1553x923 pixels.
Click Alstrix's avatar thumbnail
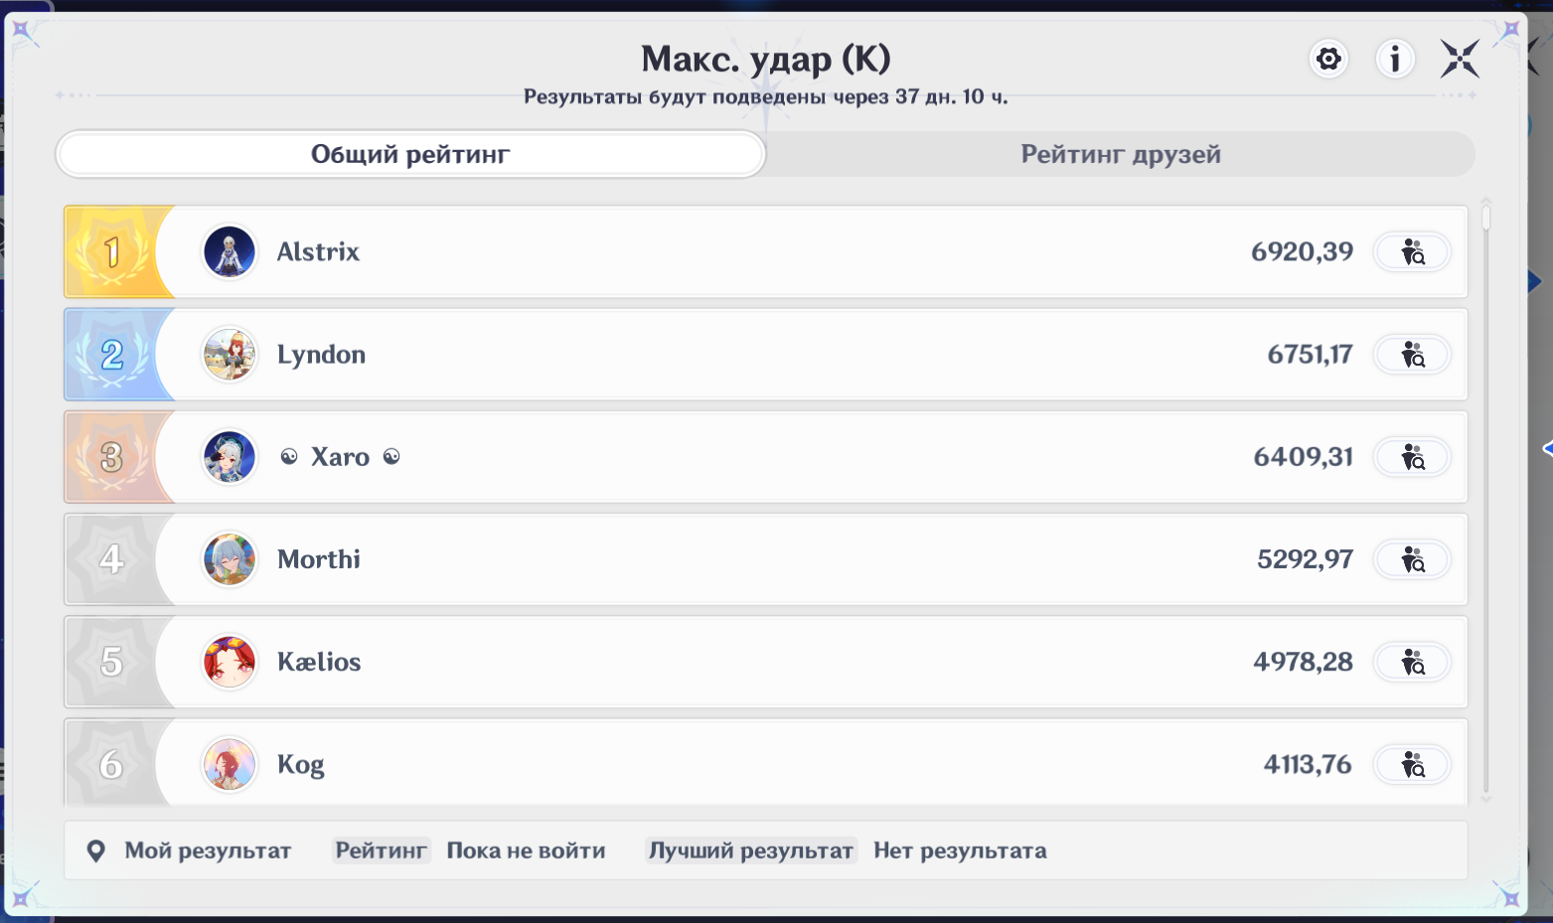pos(230,252)
